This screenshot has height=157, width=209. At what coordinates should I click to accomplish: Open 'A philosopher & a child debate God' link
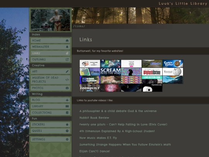tap(118, 111)
